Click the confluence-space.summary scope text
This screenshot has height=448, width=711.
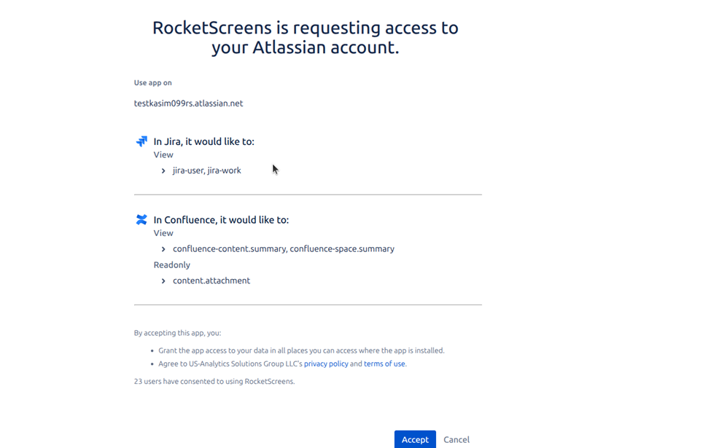click(x=342, y=249)
